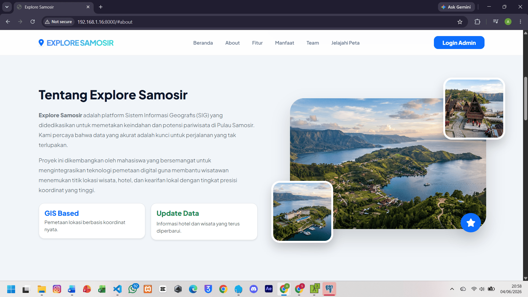528x297 pixels.
Task: Open Microsoft Edge from taskbar
Action: [193, 289]
